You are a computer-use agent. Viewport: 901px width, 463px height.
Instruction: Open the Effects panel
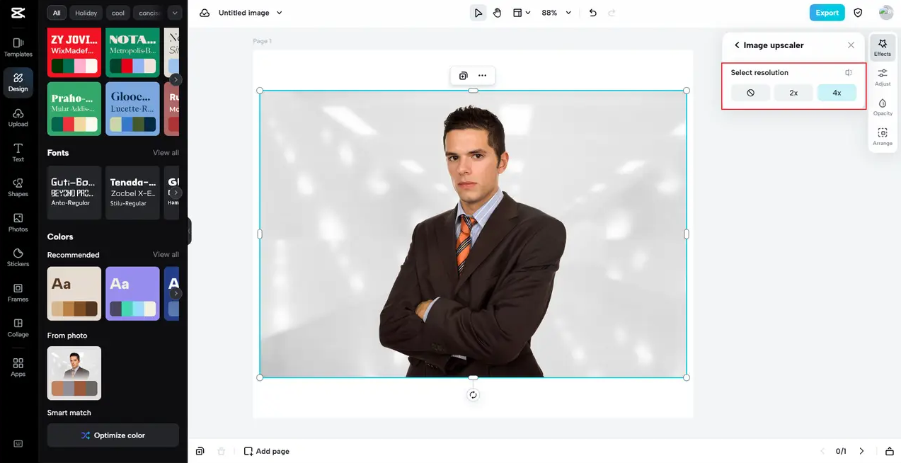(x=883, y=47)
